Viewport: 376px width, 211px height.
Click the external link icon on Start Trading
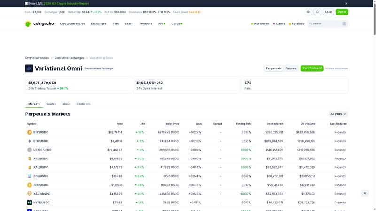coord(321,68)
